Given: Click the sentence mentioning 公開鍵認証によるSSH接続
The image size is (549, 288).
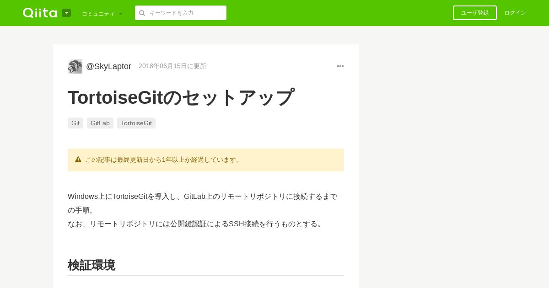Looking at the screenshot, I should 196,224.
